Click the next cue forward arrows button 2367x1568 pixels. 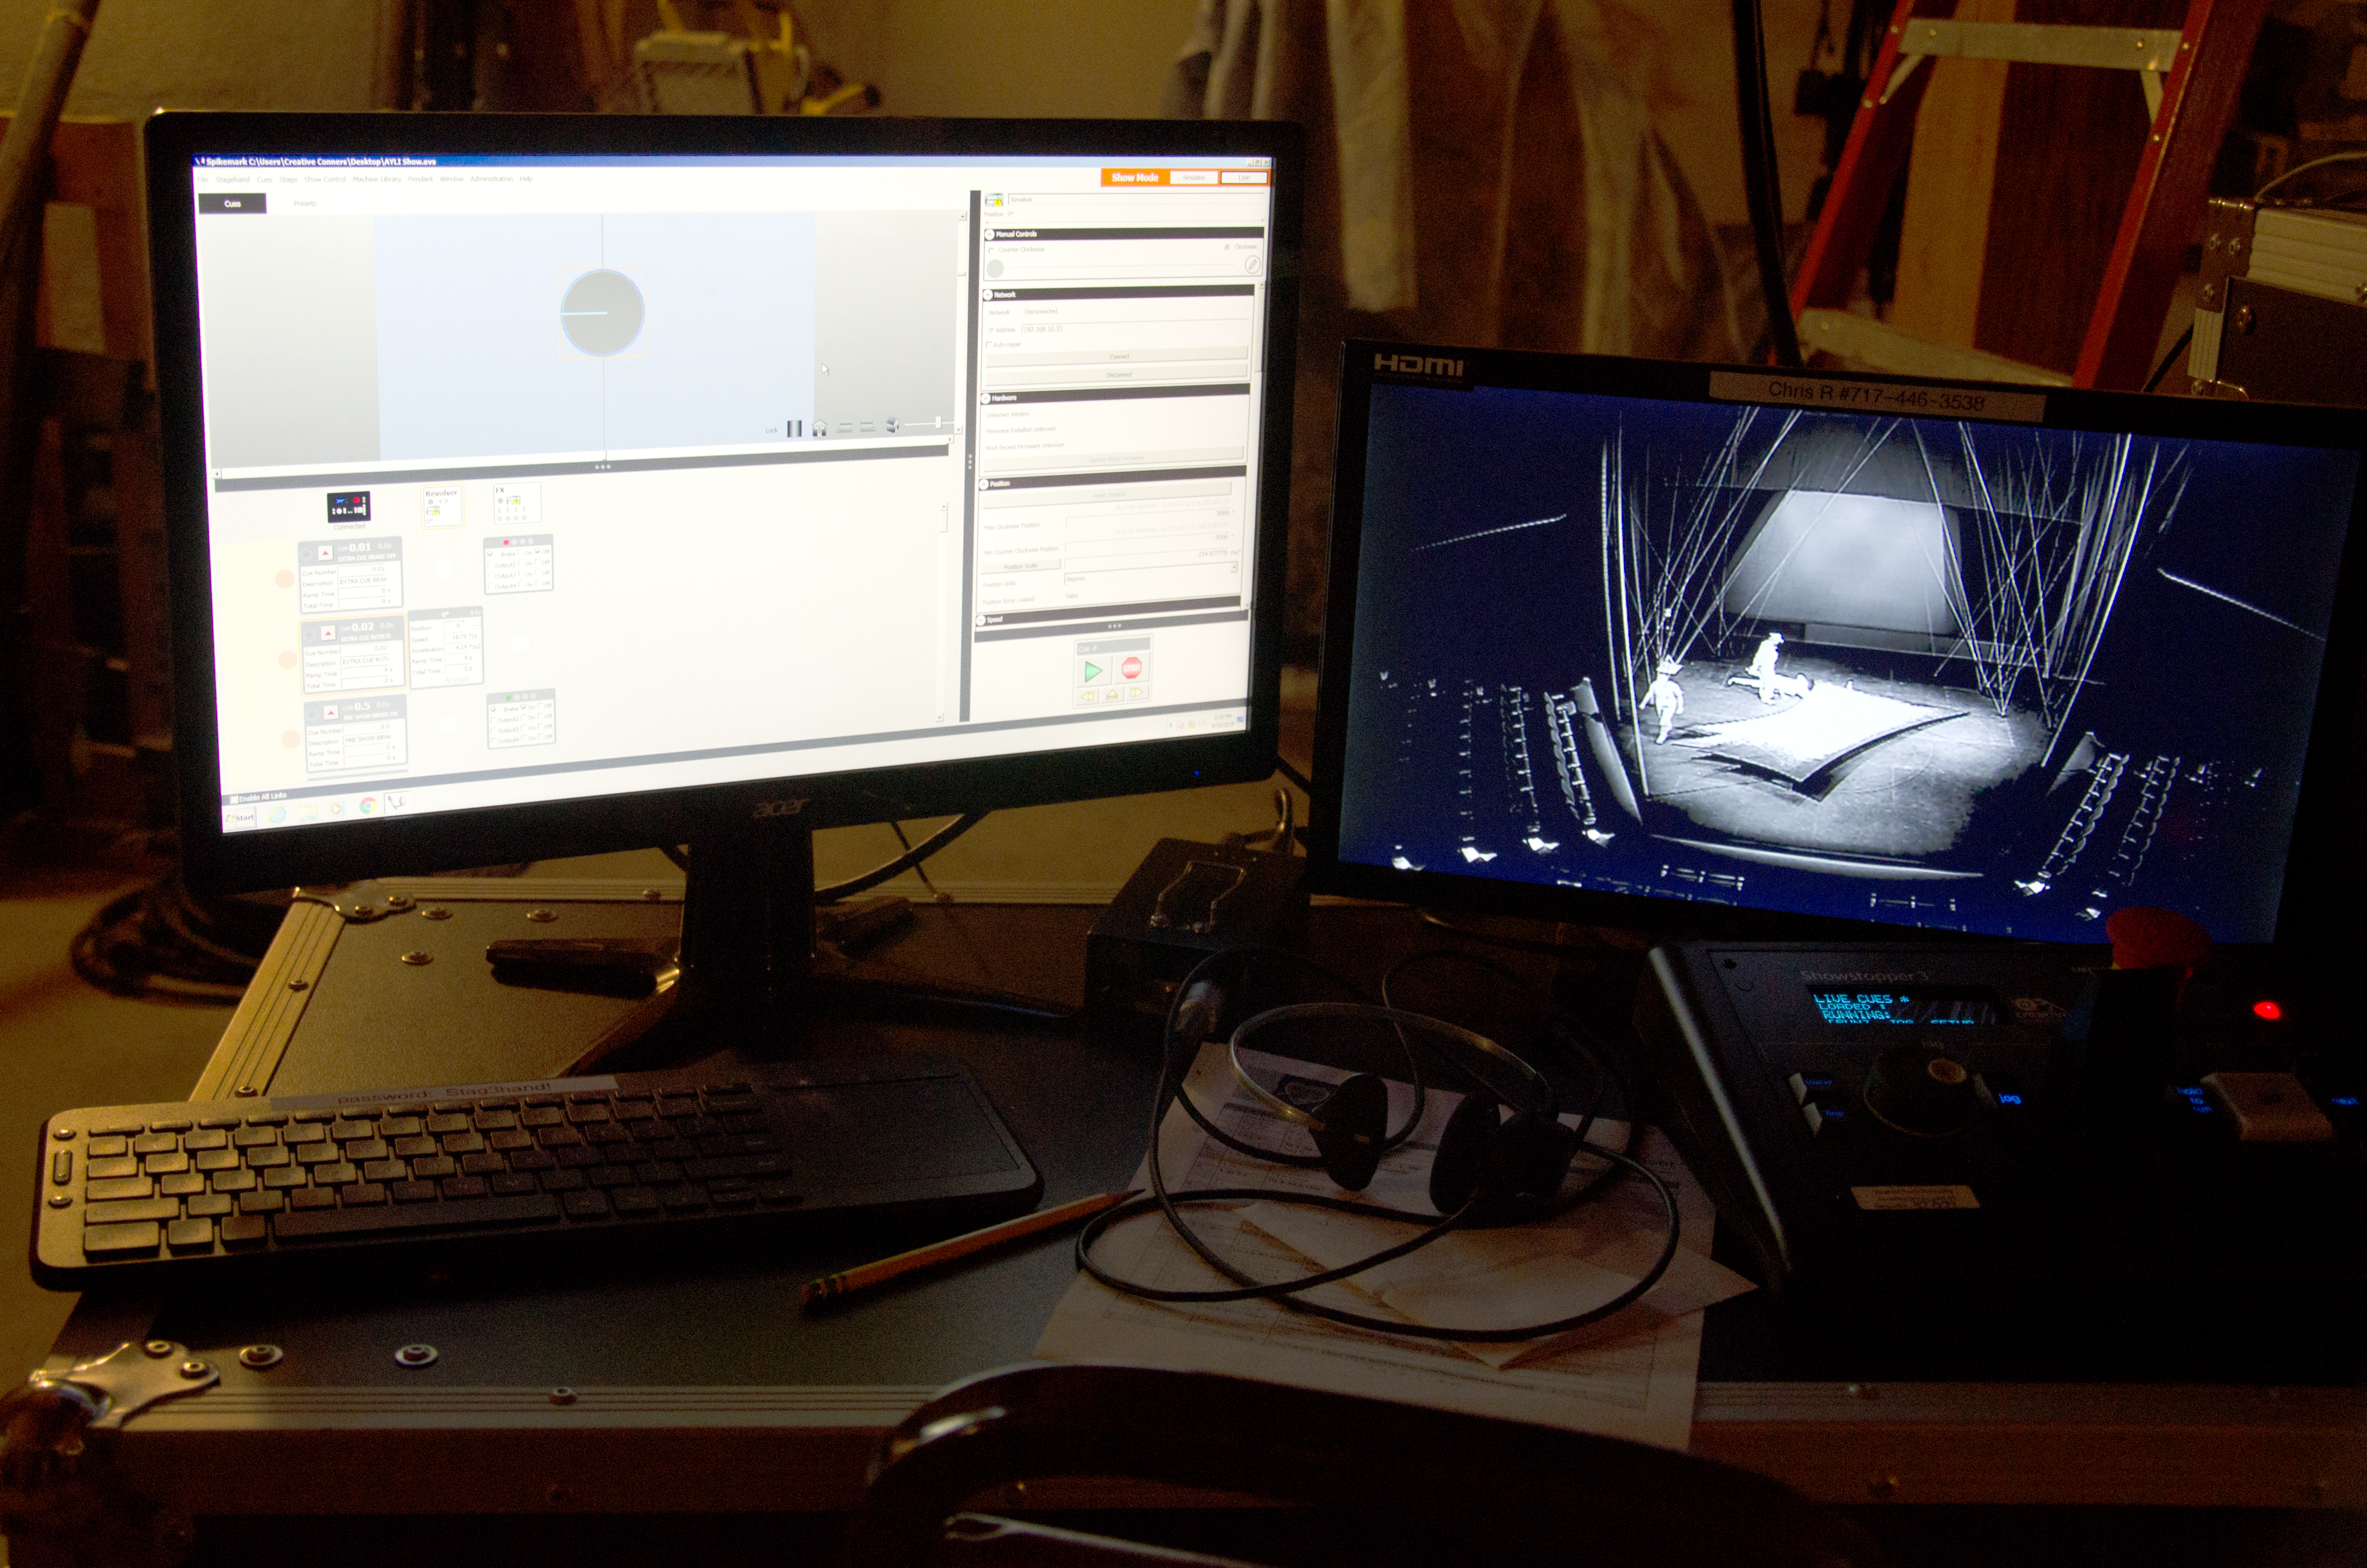1136,693
